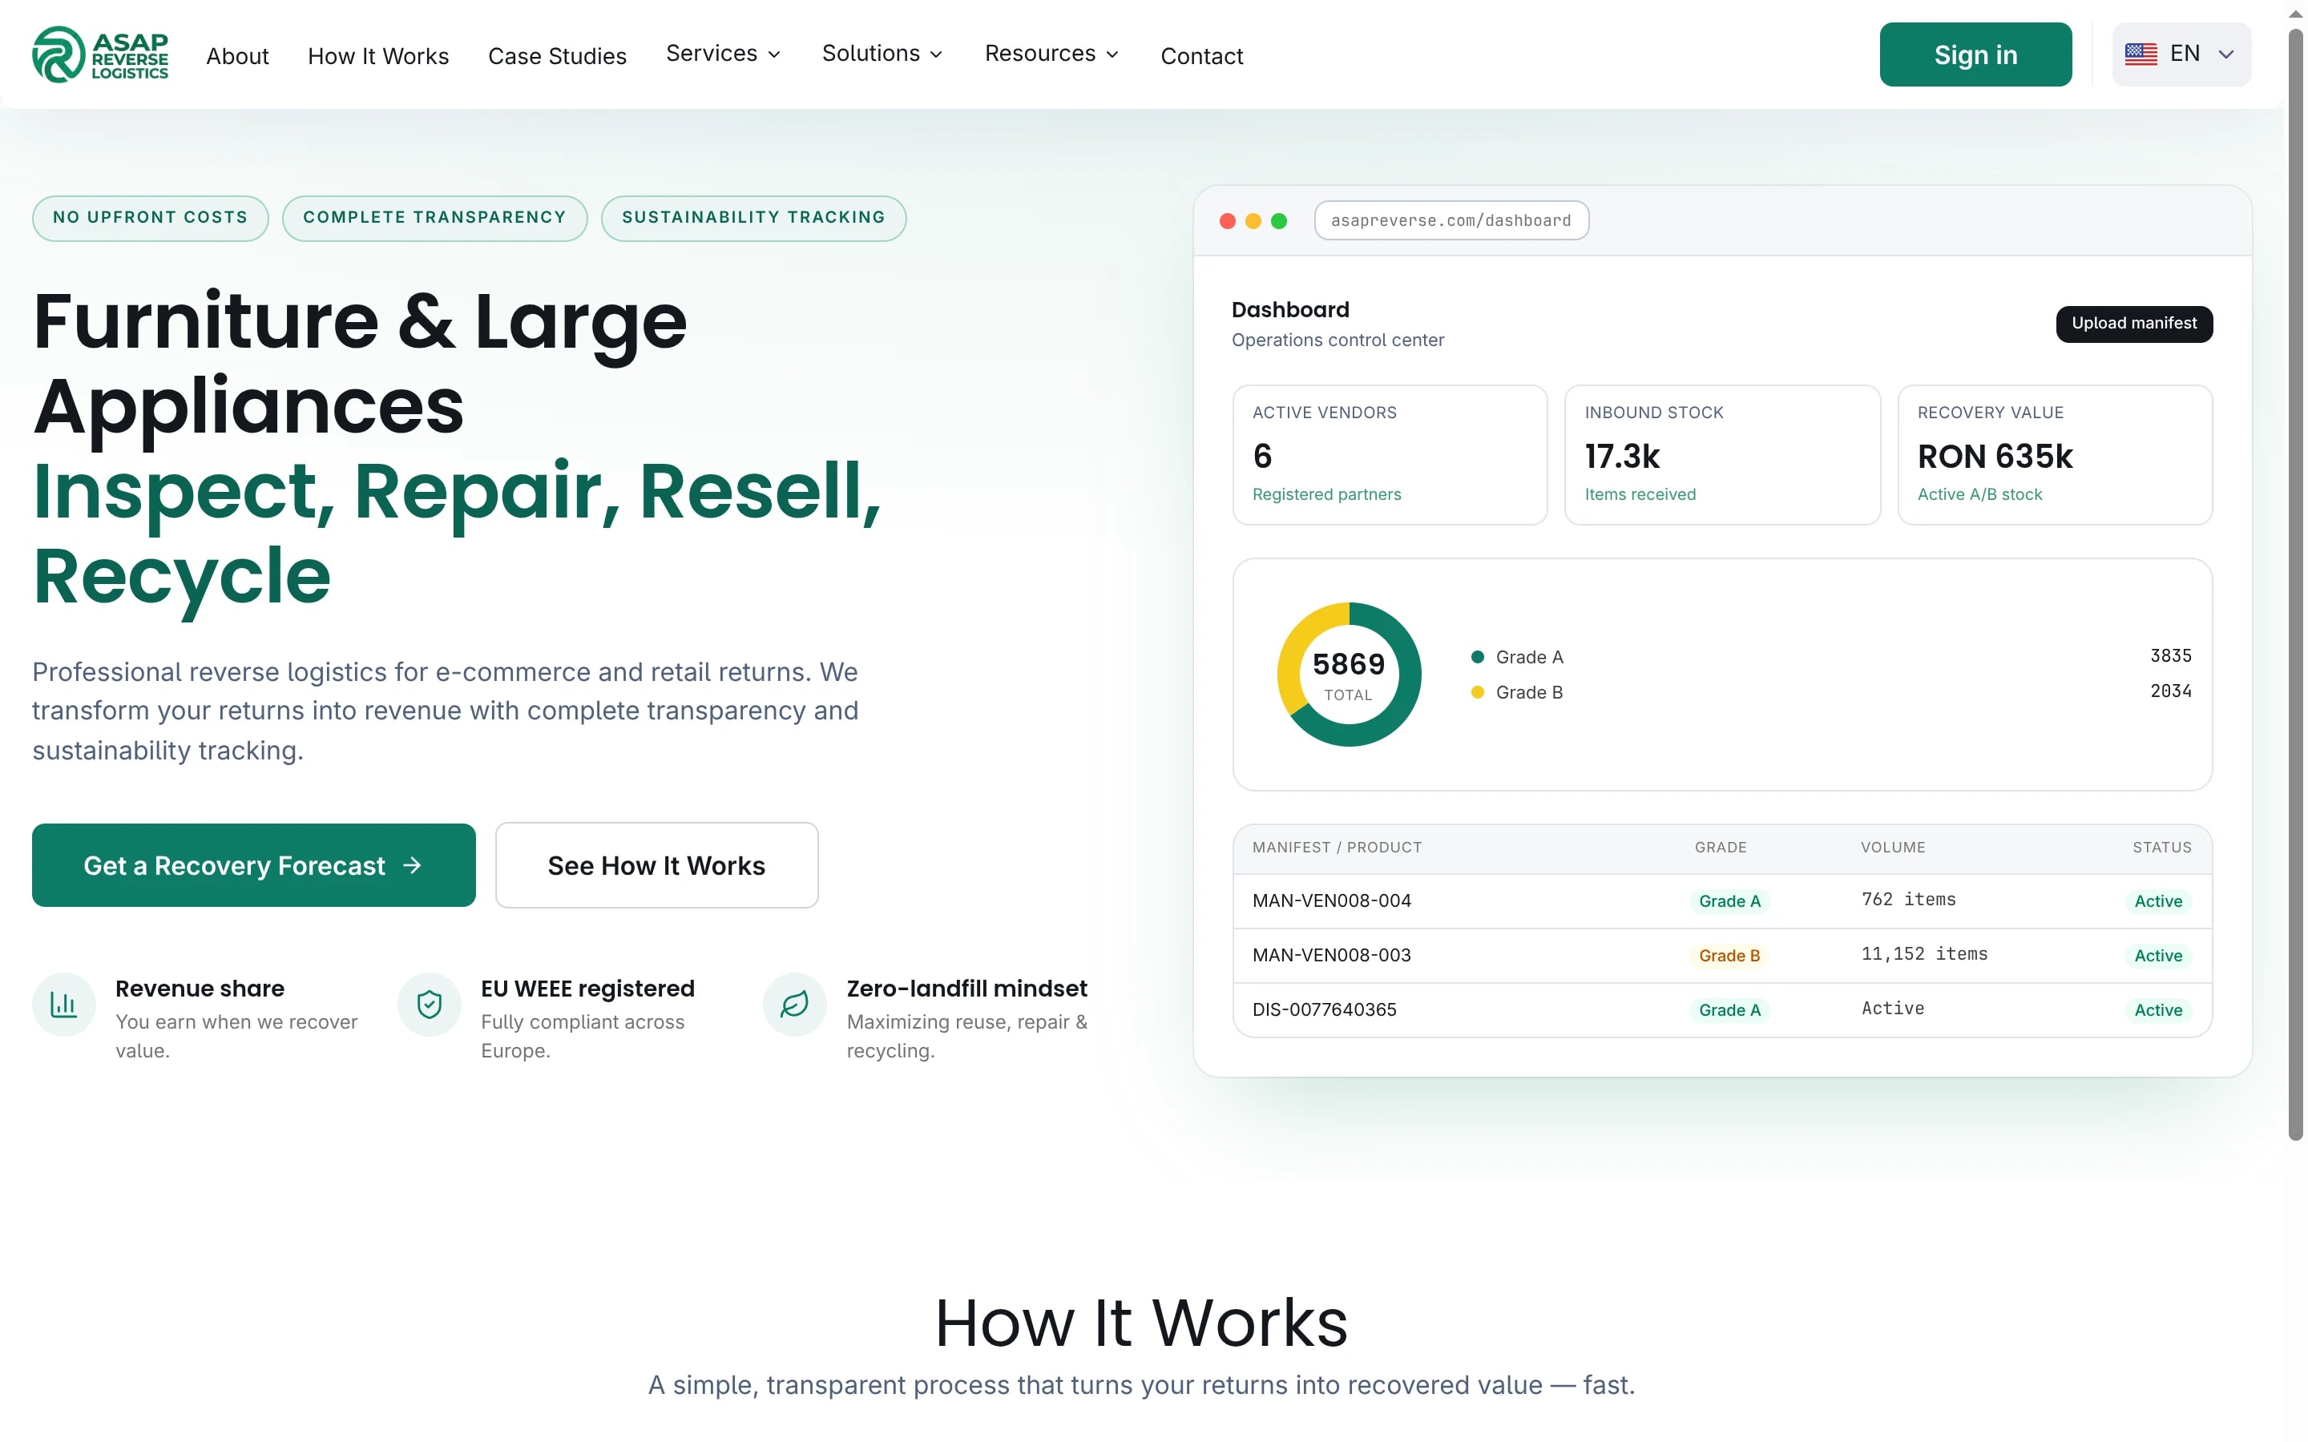This screenshot has width=2308, height=1442.
Task: Click Get a Recovery Forecast button
Action: pyautogui.click(x=254, y=865)
